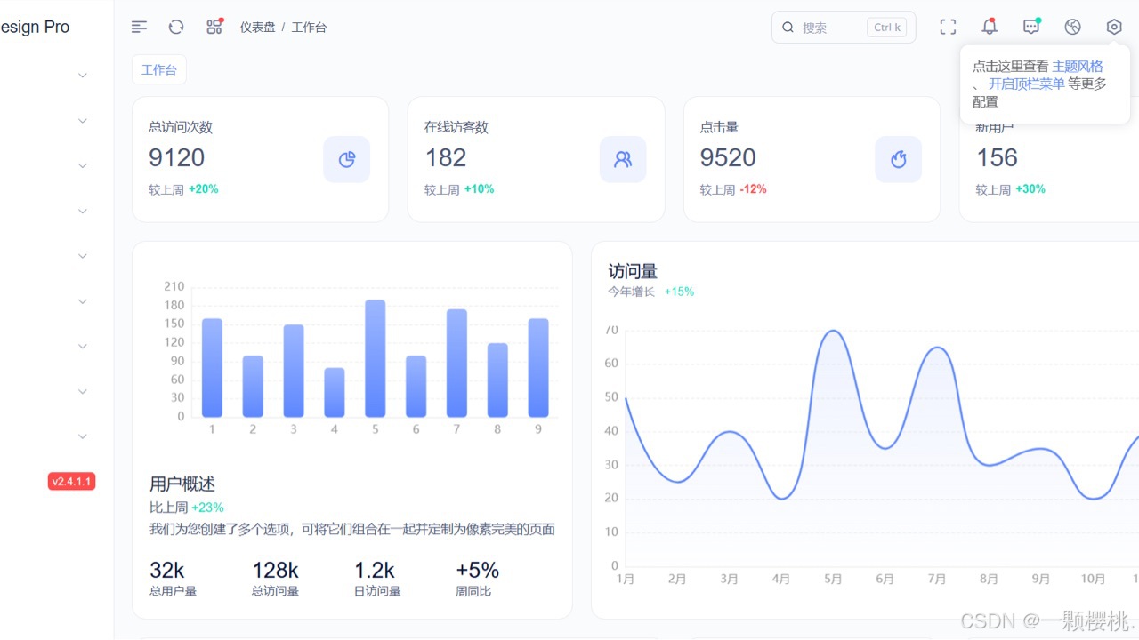Click the 在线访客数 card title
Viewport: 1139px width, 640px height.
456,127
